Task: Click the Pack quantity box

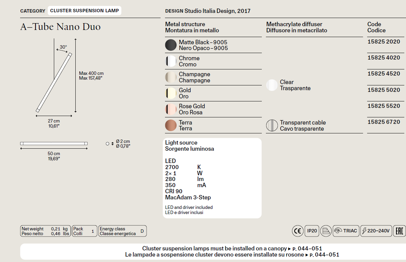Action: (85, 231)
